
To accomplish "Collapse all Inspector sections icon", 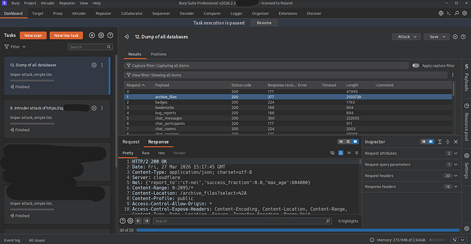I will [x=448, y=142].
